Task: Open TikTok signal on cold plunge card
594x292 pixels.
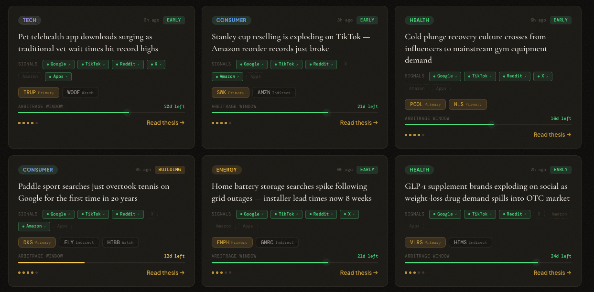Action: tap(480, 76)
